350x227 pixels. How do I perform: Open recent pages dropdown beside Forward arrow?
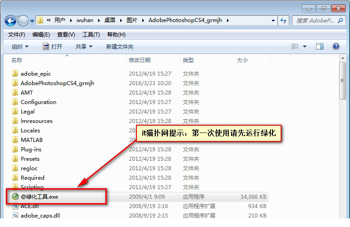pos(32,21)
